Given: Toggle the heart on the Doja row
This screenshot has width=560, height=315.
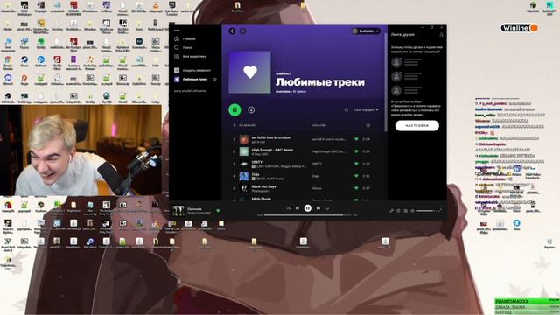Looking at the screenshot, I should click(x=356, y=176).
